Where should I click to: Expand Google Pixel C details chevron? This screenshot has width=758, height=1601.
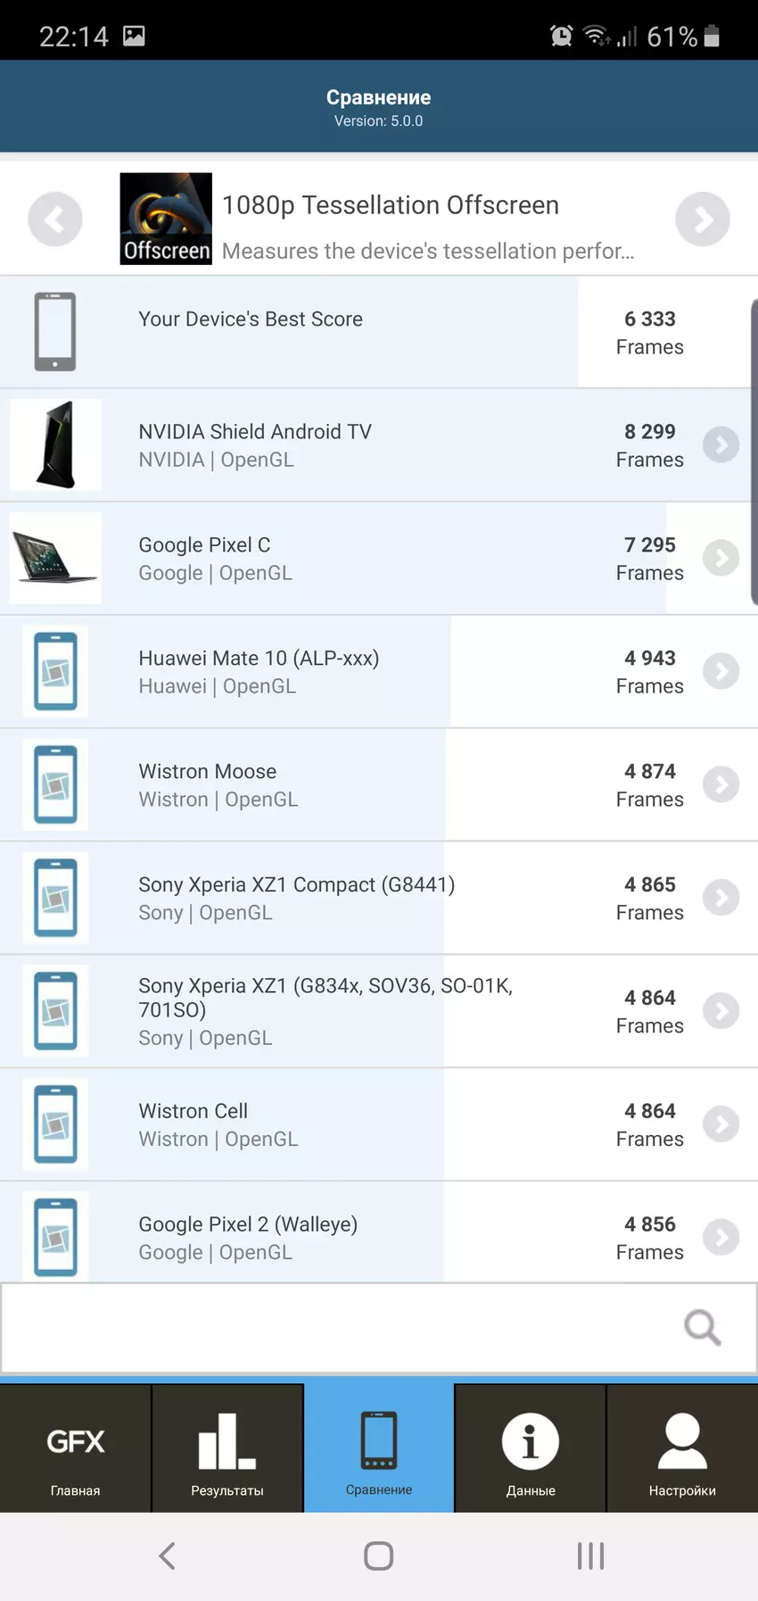[721, 558]
